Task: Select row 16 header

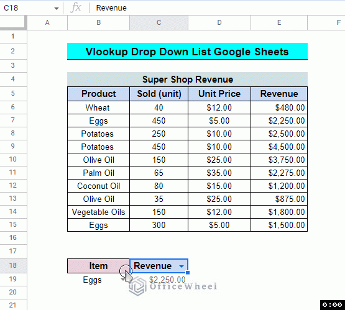Action: click(x=13, y=238)
